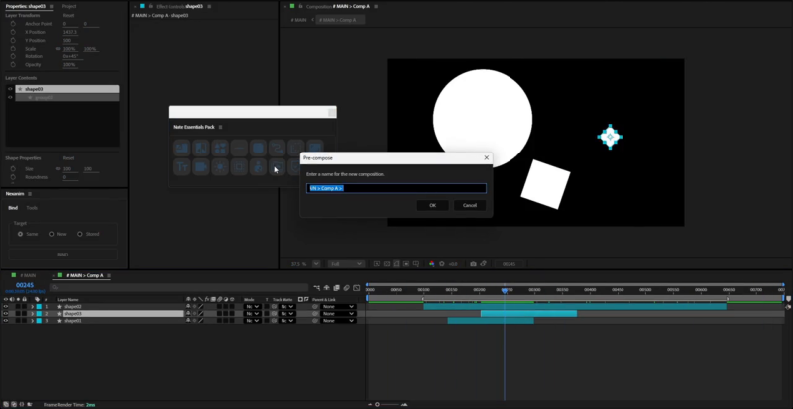Viewport: 793px width, 409px height.
Task: Toggle the shy switch for the shape02 layer
Action: pyautogui.click(x=188, y=306)
